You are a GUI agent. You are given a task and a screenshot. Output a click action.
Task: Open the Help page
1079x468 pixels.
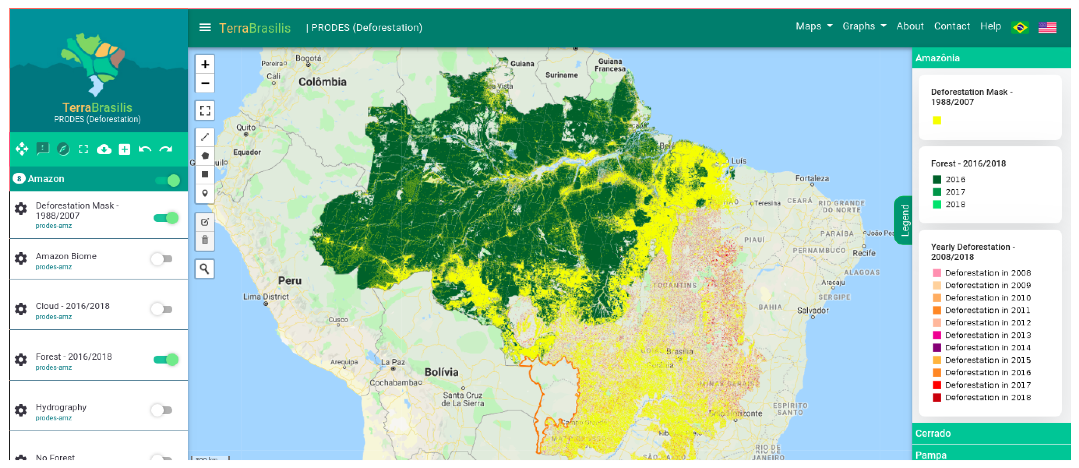pyautogui.click(x=990, y=26)
